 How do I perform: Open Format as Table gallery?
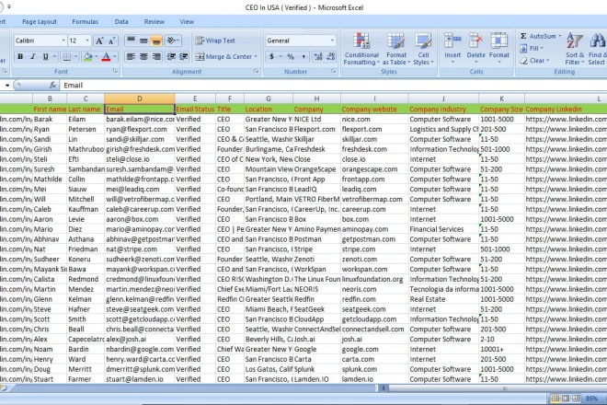[396, 49]
